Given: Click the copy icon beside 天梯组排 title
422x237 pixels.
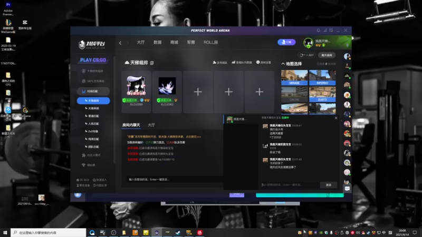Looking at the screenshot, I should 152,63.
